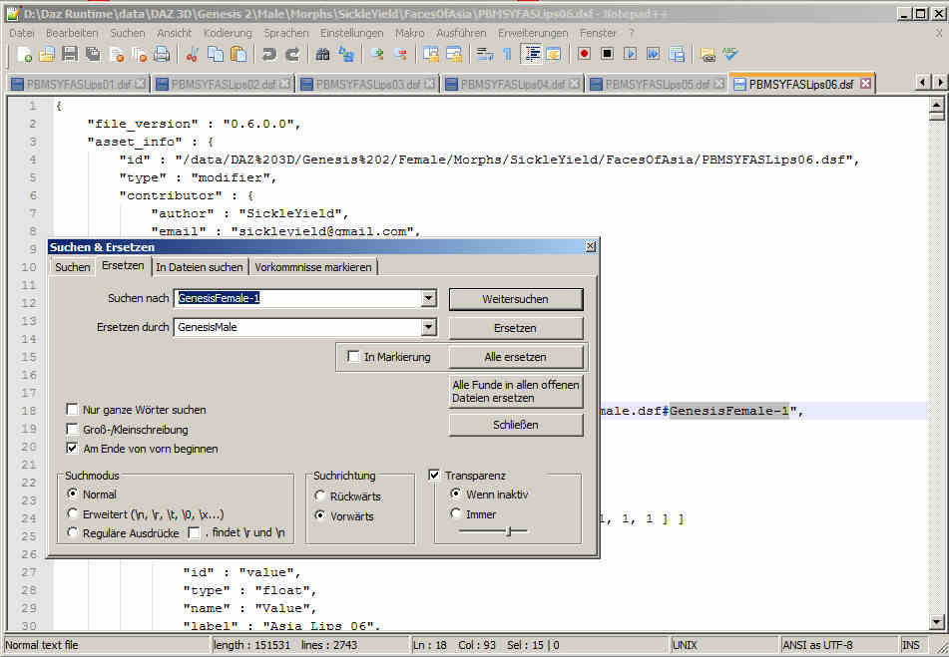Start macro recording with the red record icon
Image resolution: width=949 pixels, height=657 pixels.
[x=584, y=55]
